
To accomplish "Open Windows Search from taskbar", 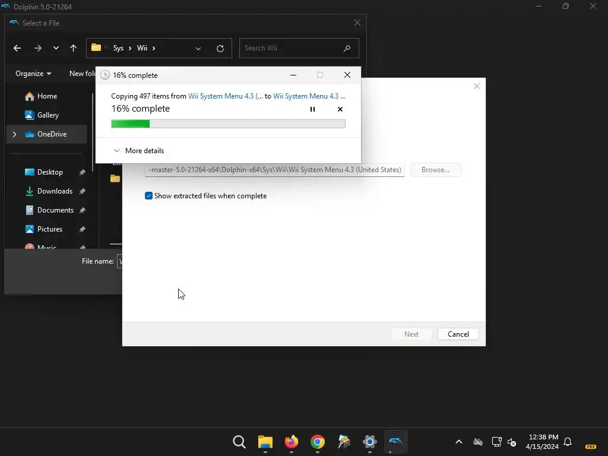I will [239, 442].
